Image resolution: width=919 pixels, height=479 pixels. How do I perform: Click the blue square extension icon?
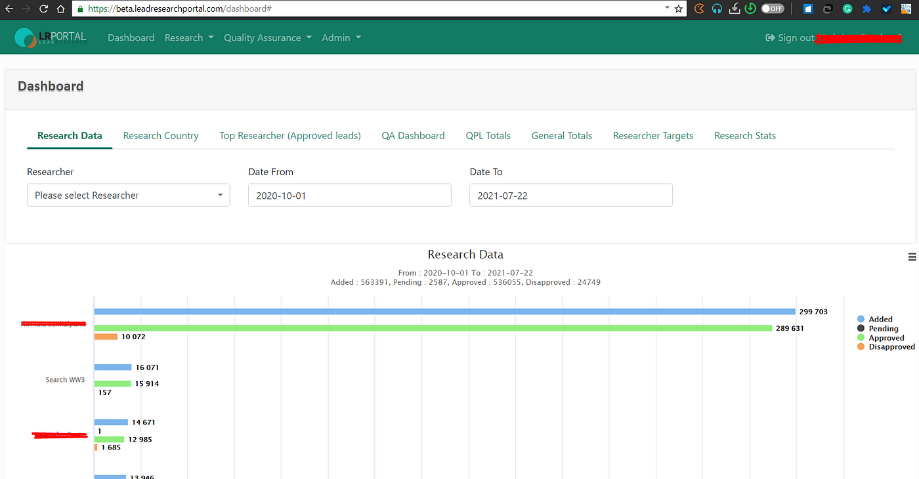coord(808,9)
